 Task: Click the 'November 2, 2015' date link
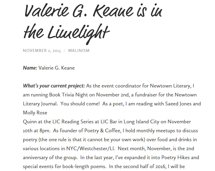pos(42,51)
